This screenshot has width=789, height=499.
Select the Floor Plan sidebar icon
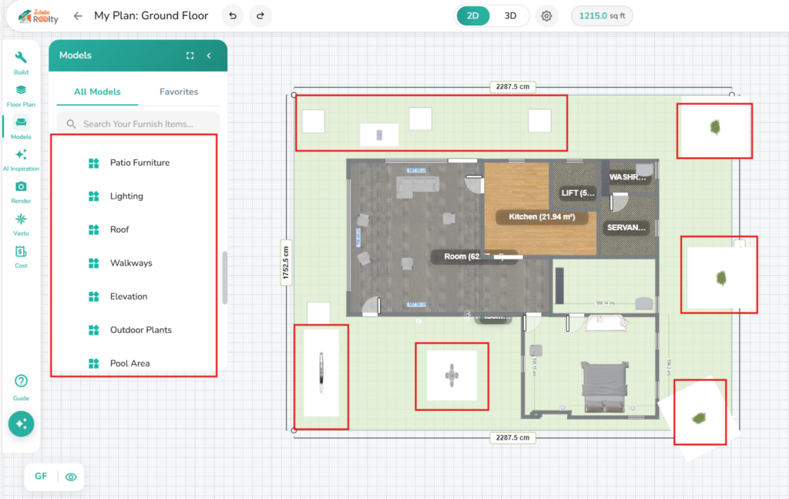click(21, 95)
